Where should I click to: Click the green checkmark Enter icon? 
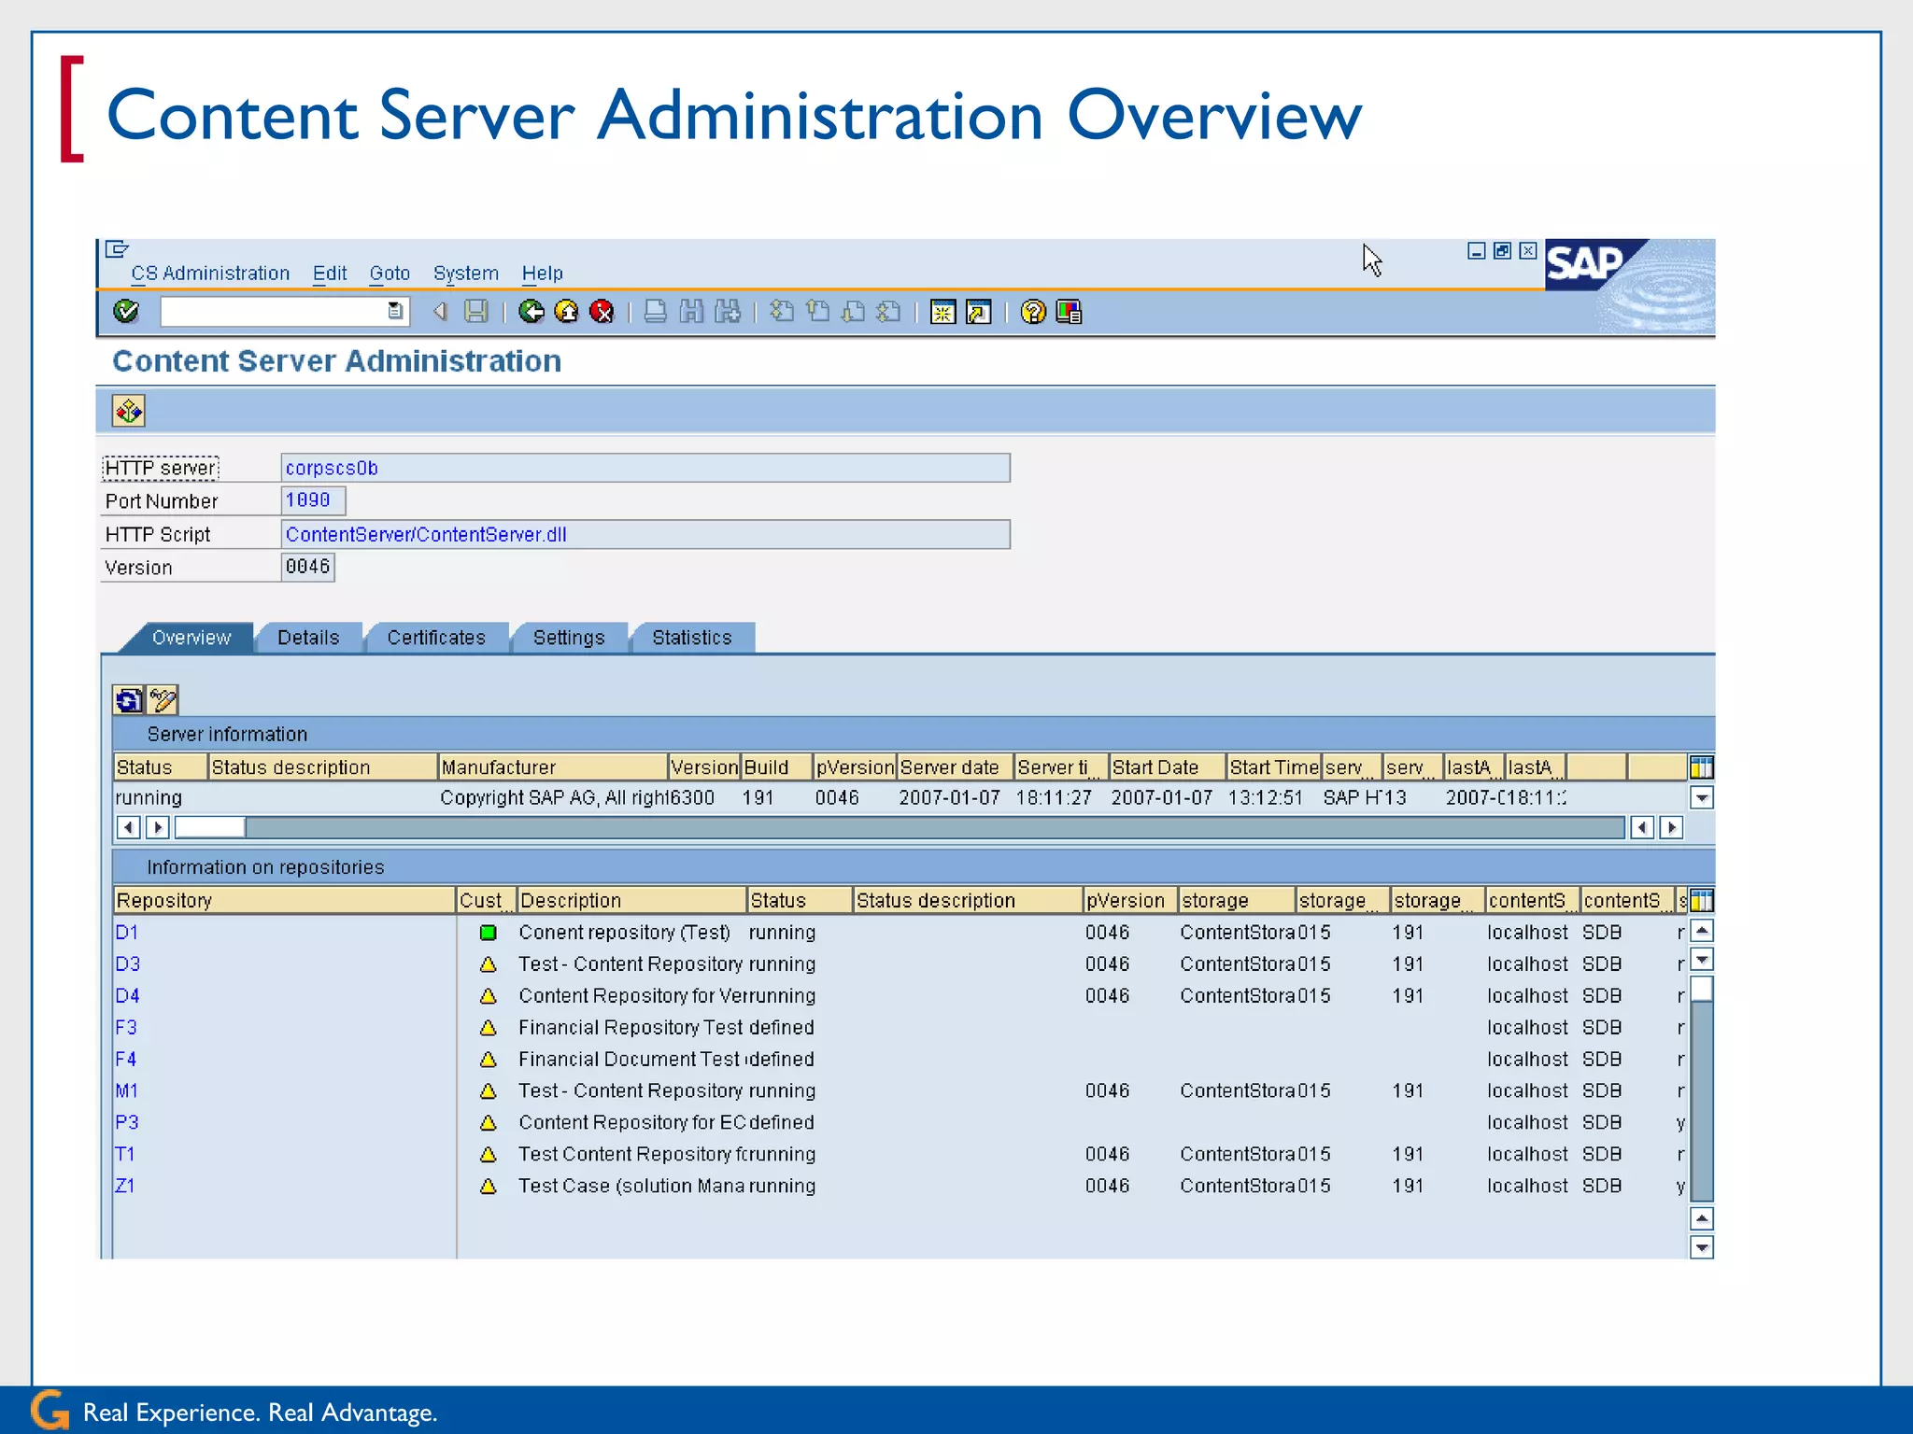click(x=126, y=311)
